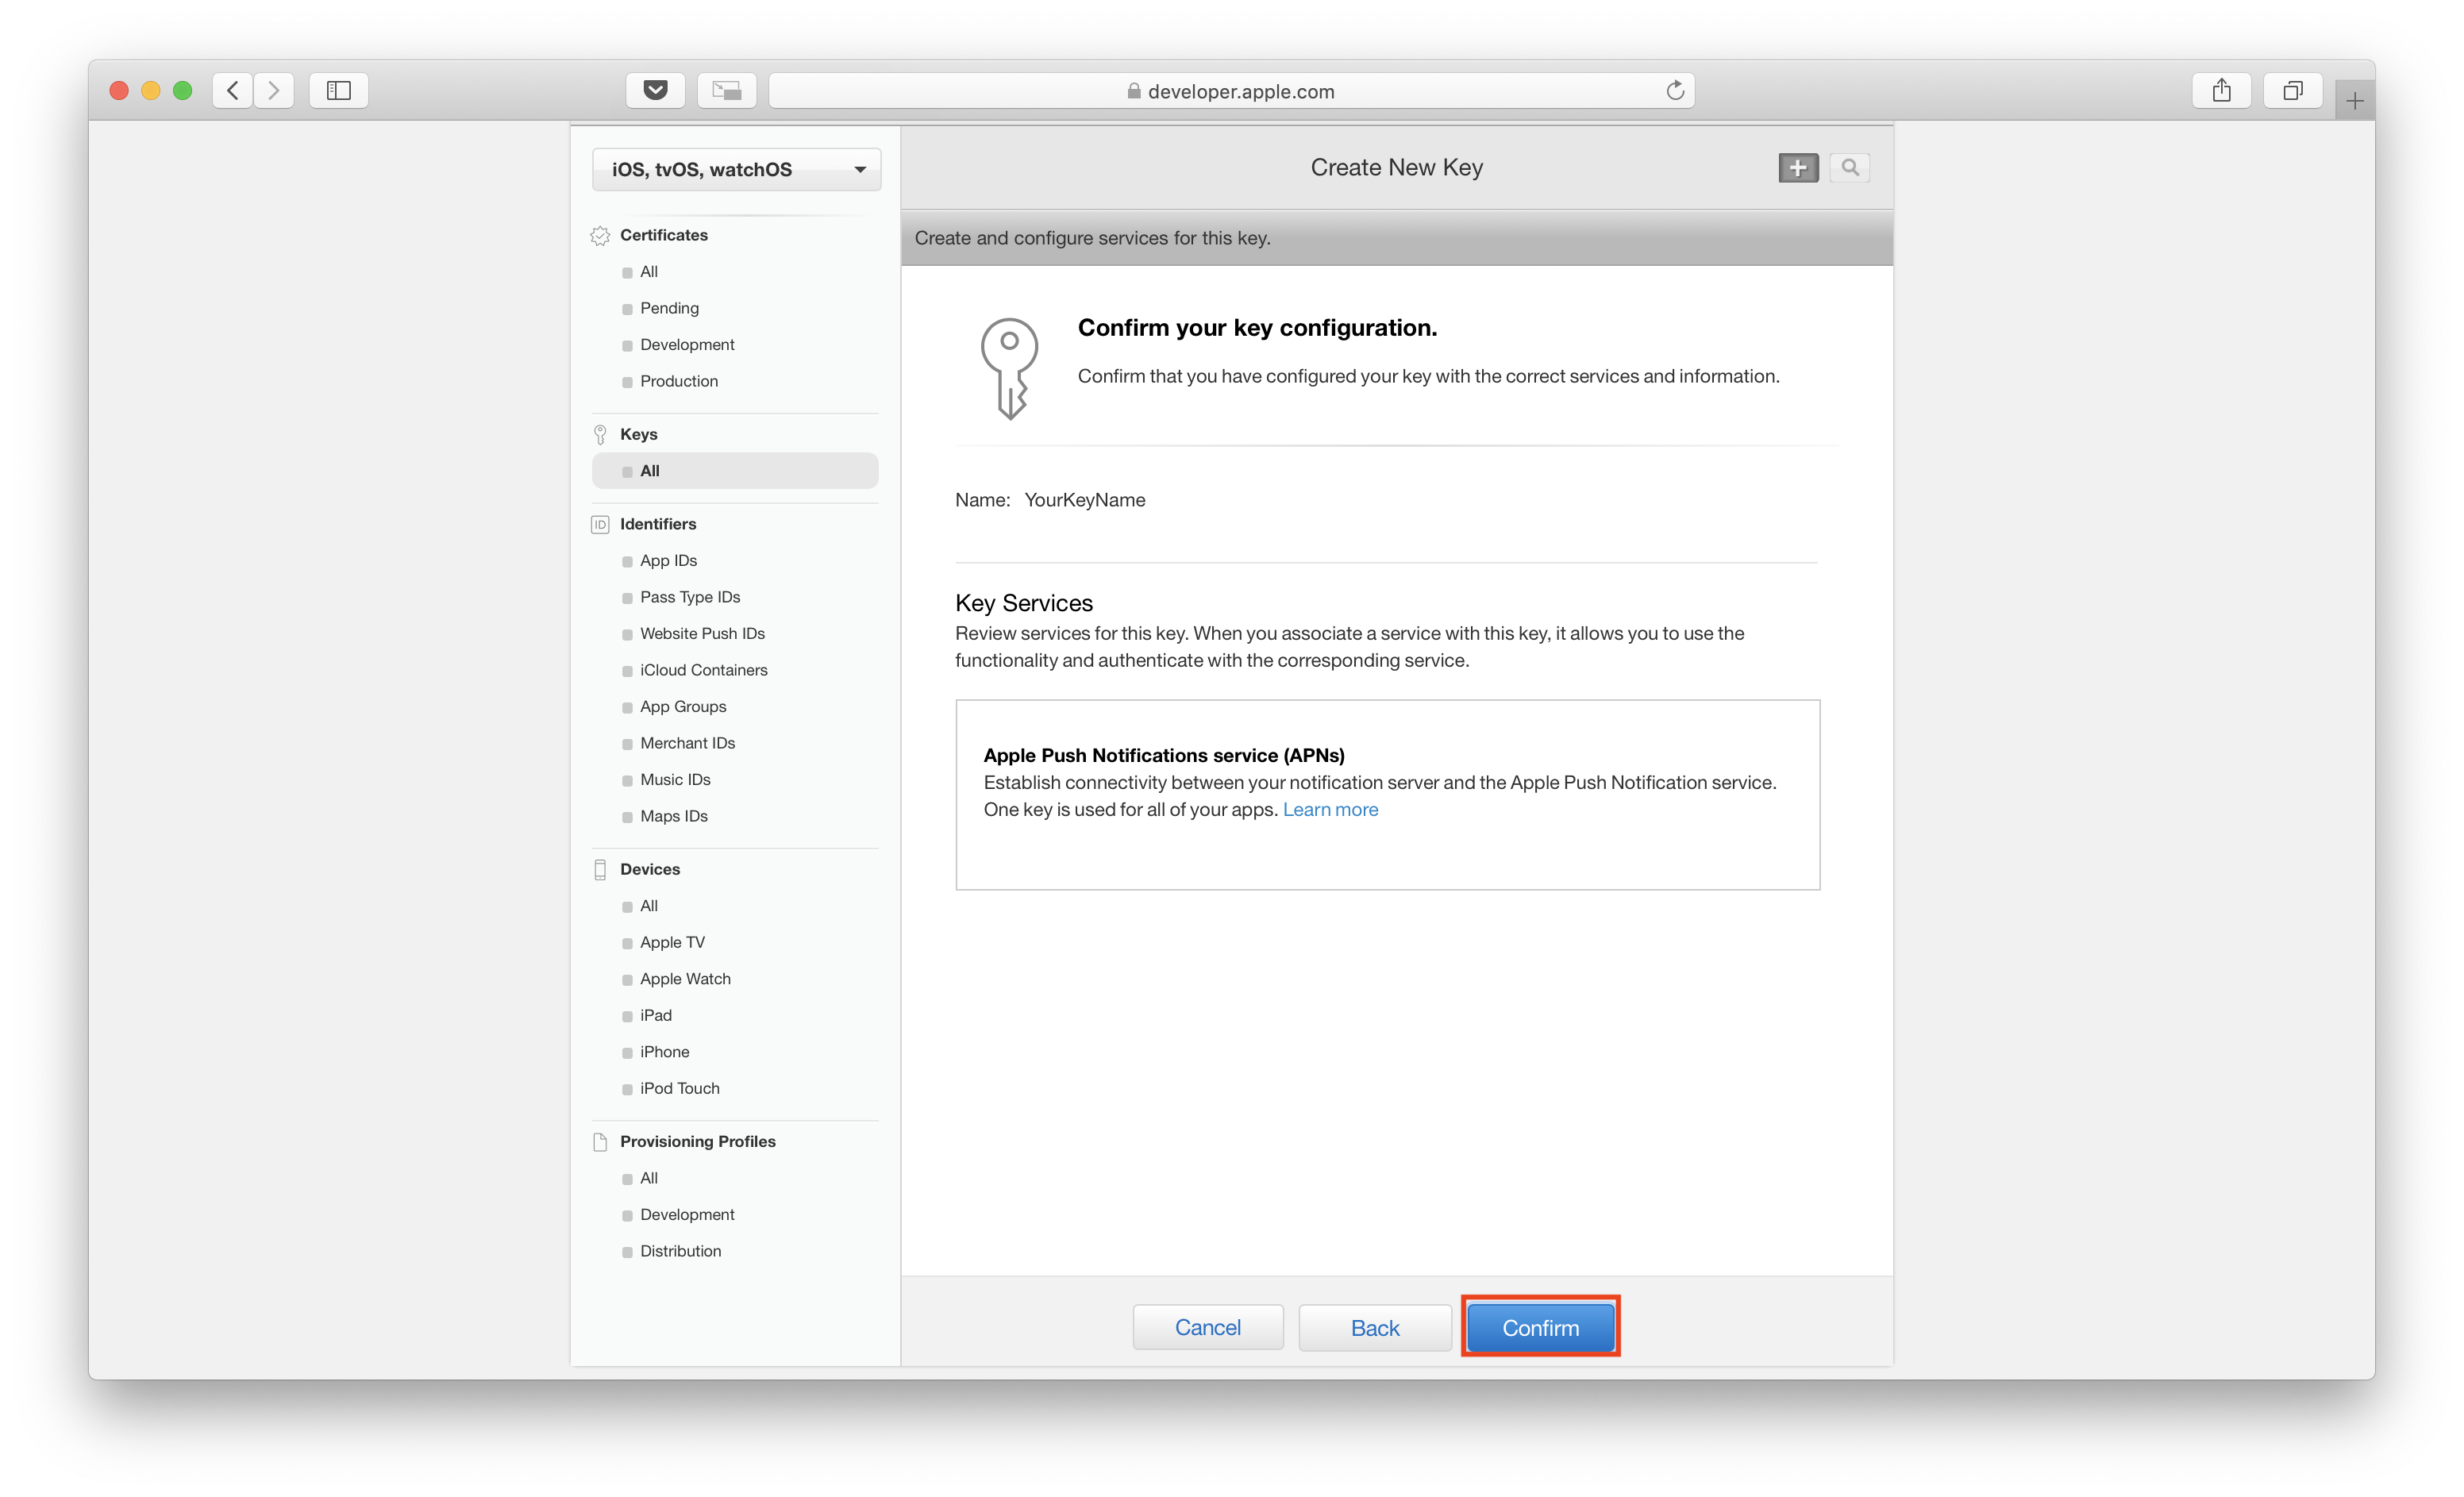Image resolution: width=2464 pixels, height=1497 pixels.
Task: Toggle the Safari sidebar icon
Action: (x=339, y=91)
